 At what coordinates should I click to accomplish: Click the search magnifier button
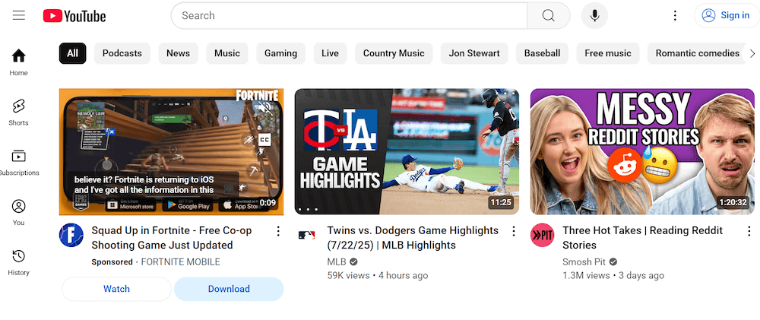(x=548, y=15)
